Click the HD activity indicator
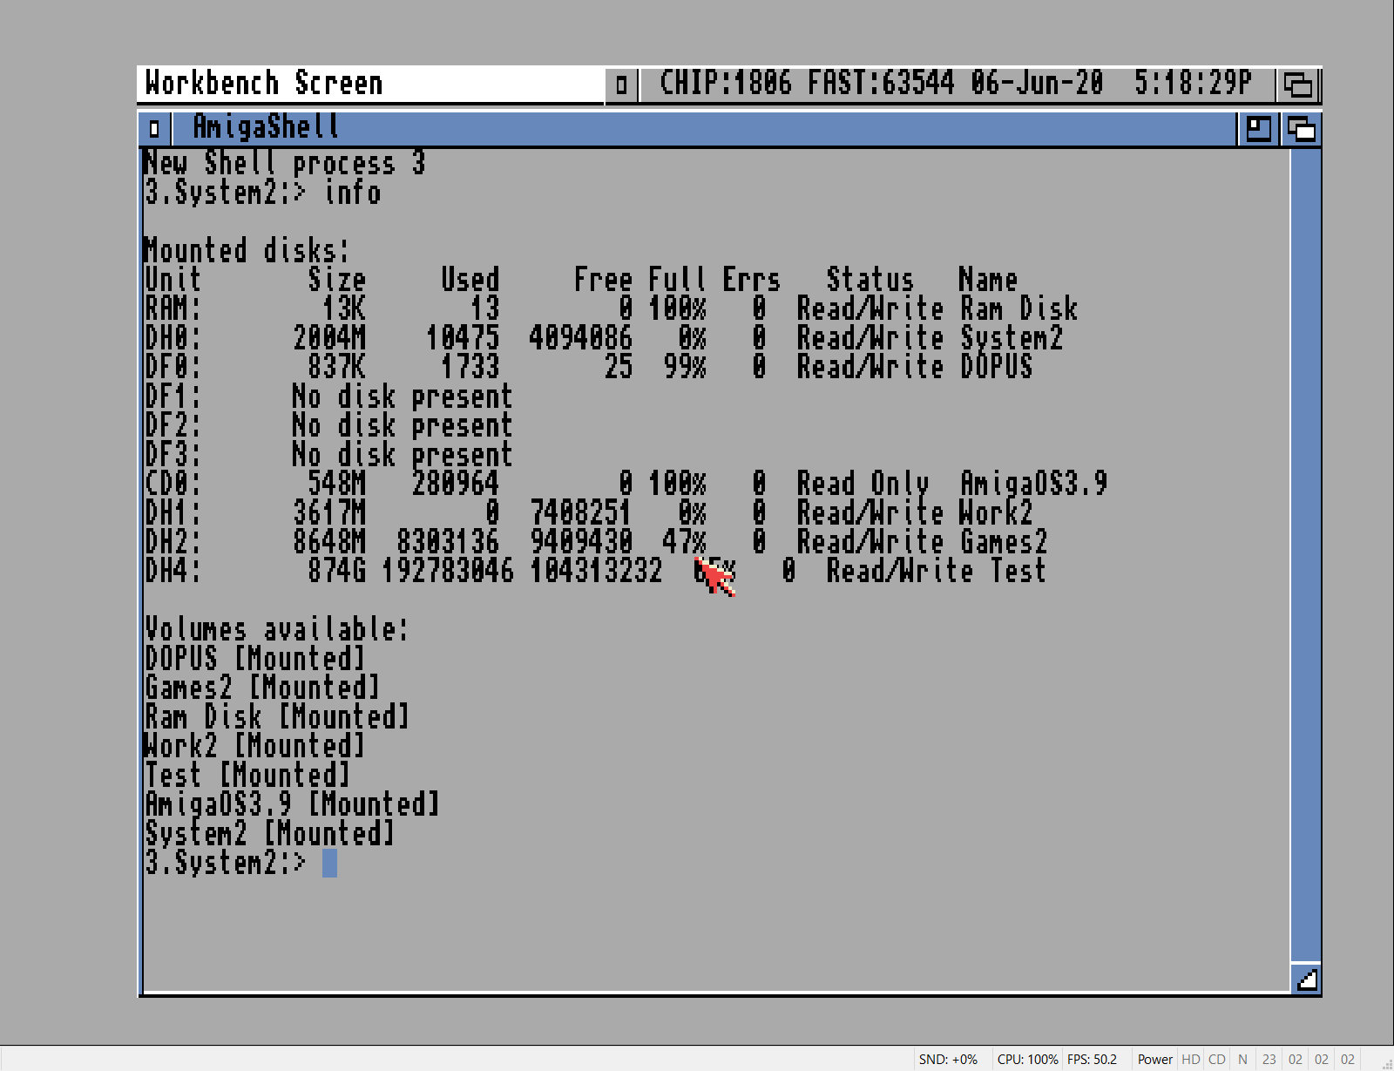The height and width of the screenshot is (1071, 1394). [x=1191, y=1060]
